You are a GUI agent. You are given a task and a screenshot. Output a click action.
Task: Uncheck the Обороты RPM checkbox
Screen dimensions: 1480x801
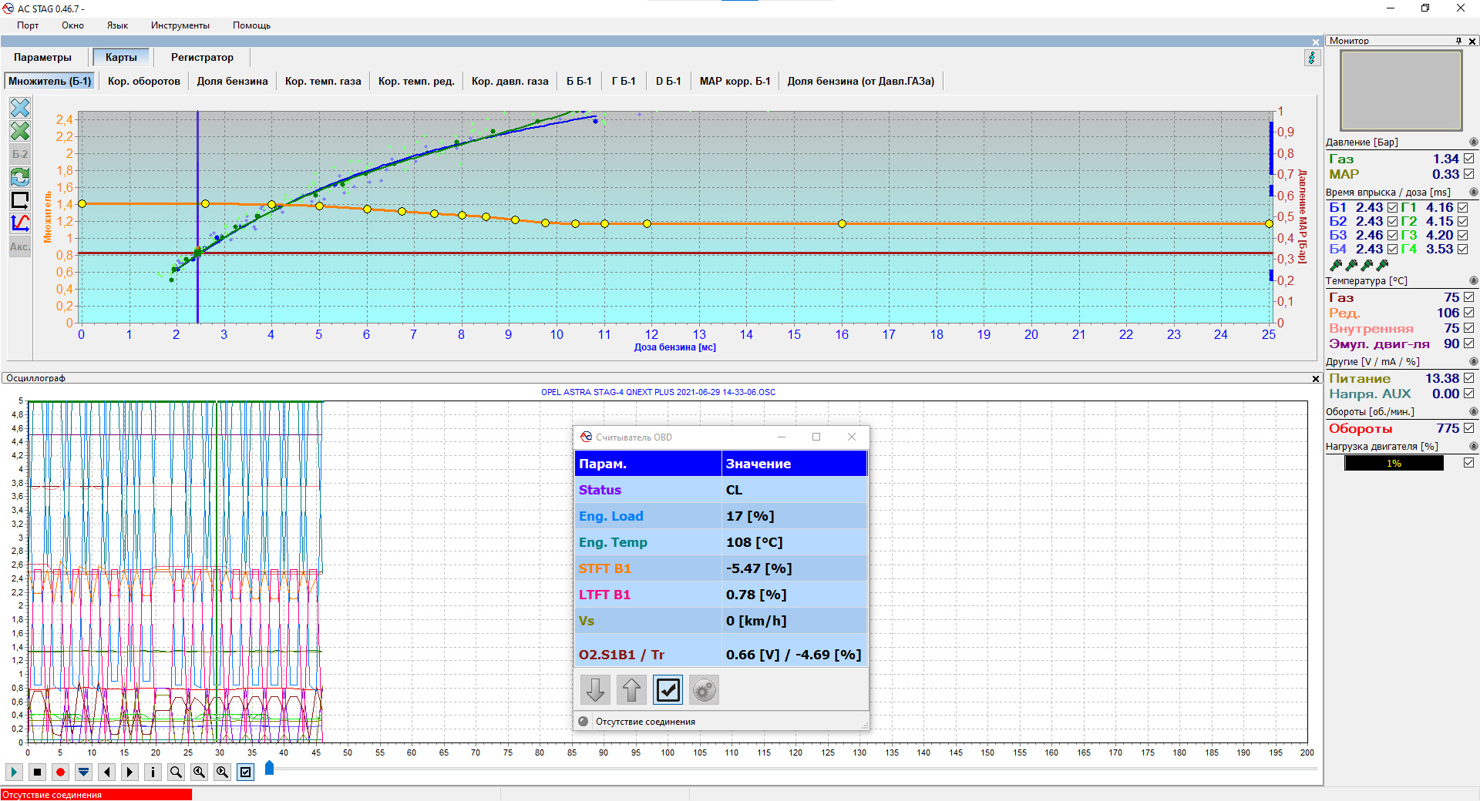click(x=1468, y=428)
